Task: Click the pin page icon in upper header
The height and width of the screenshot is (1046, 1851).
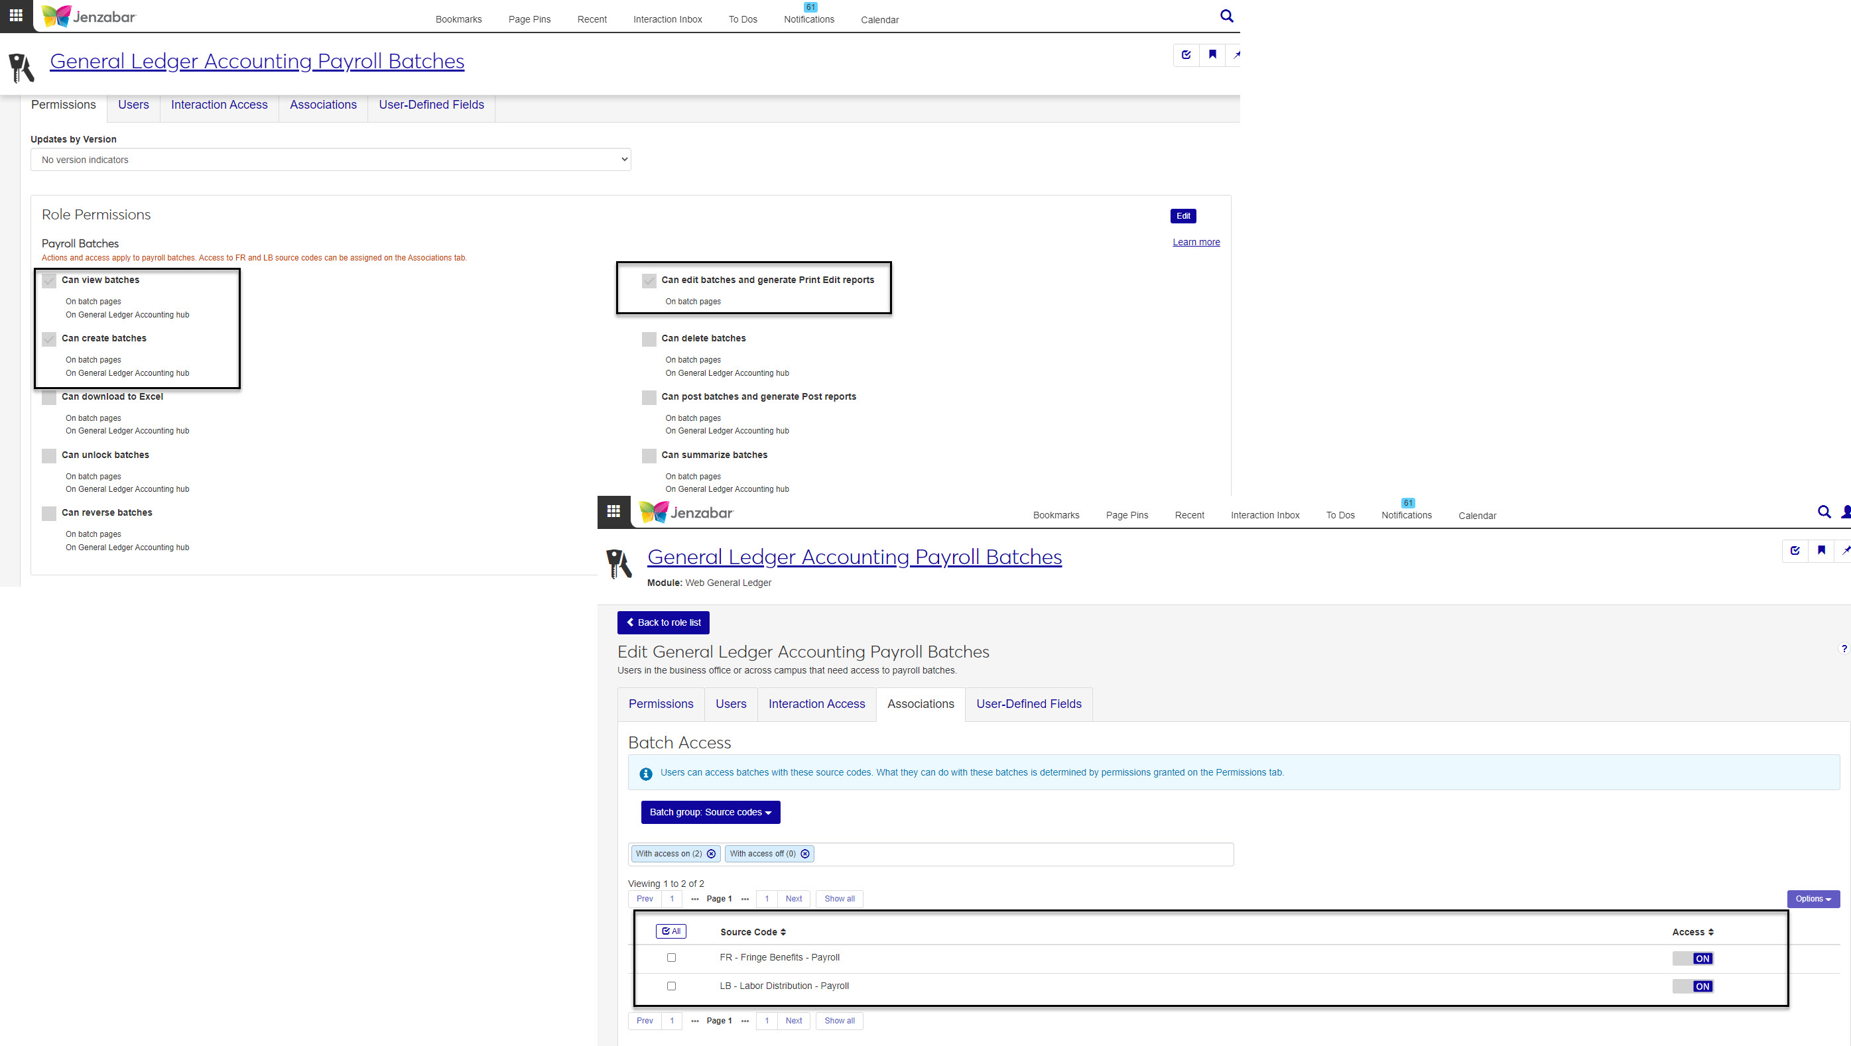Action: 1236,54
